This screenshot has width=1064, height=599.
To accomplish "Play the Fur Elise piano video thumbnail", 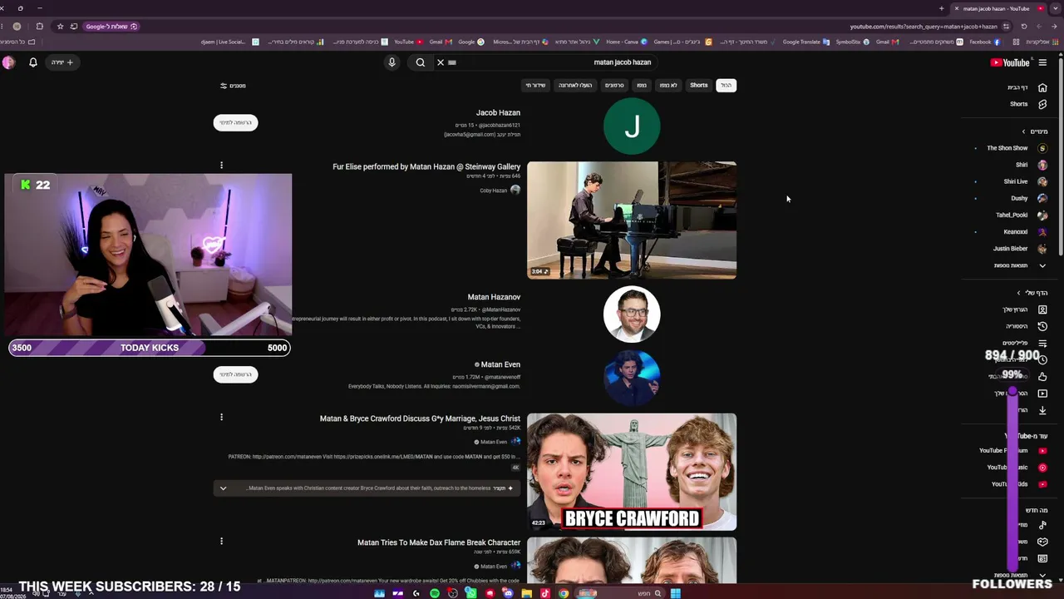I will point(632,220).
